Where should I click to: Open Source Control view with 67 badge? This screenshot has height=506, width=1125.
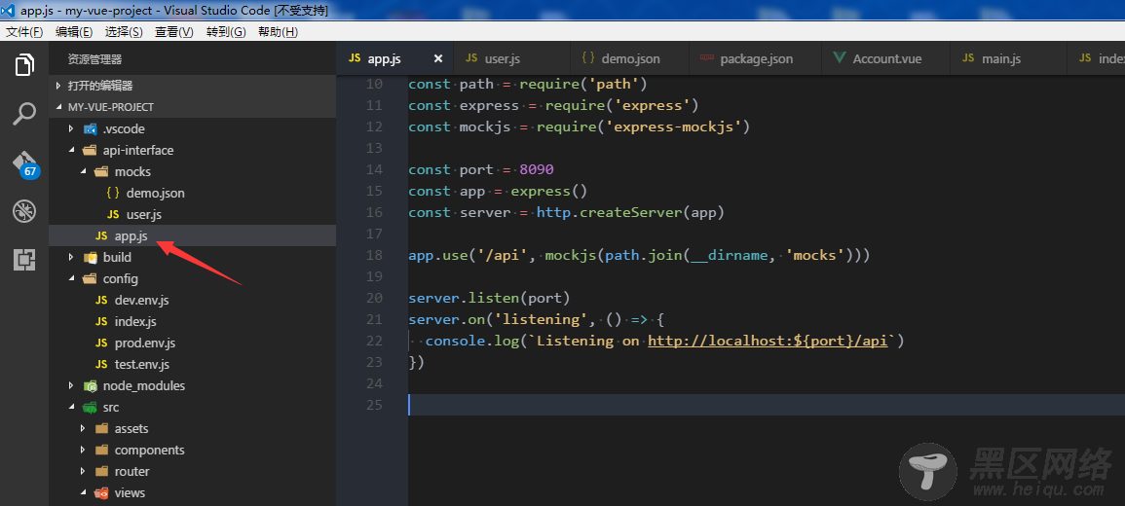[26, 163]
